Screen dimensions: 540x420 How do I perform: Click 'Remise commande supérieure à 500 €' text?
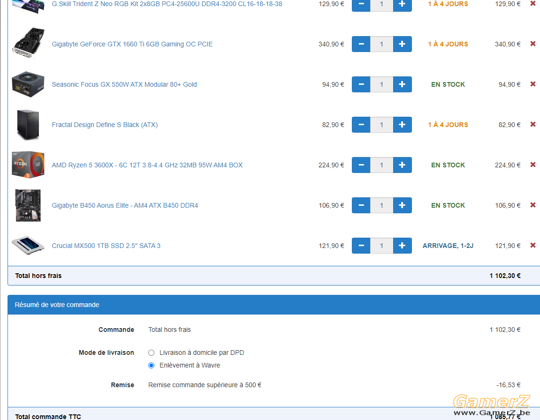point(205,385)
